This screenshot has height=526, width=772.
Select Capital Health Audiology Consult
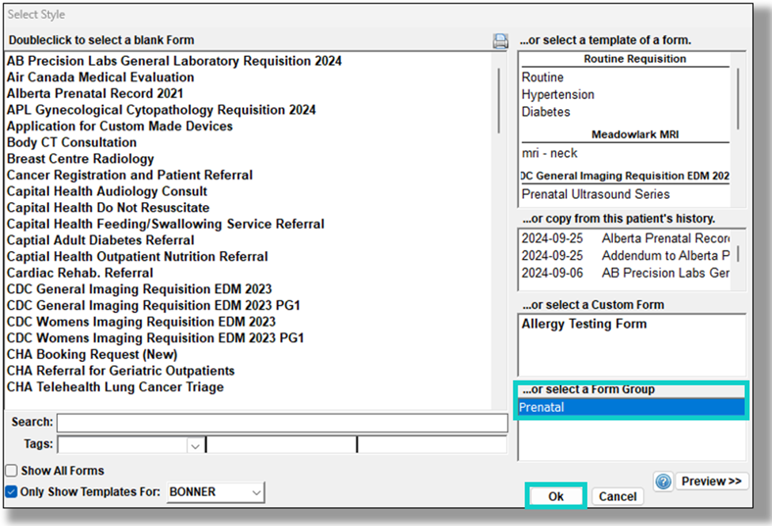[x=108, y=191]
